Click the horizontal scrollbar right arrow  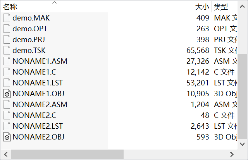click(x=232, y=154)
